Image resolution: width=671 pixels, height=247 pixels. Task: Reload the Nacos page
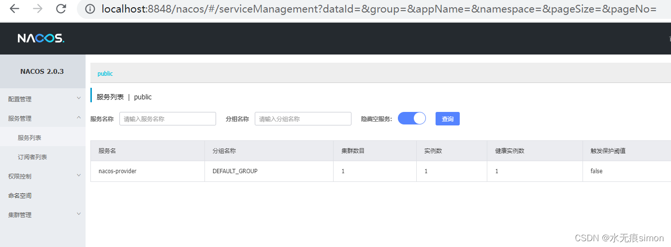coord(61,9)
